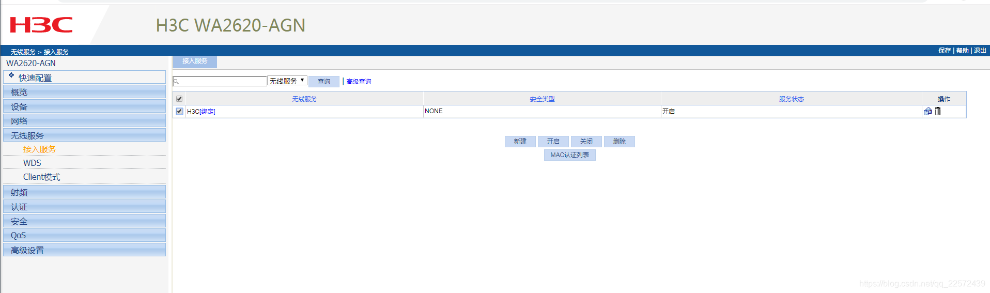Click the search magnifier icon
990x293 pixels.
[x=176, y=82]
